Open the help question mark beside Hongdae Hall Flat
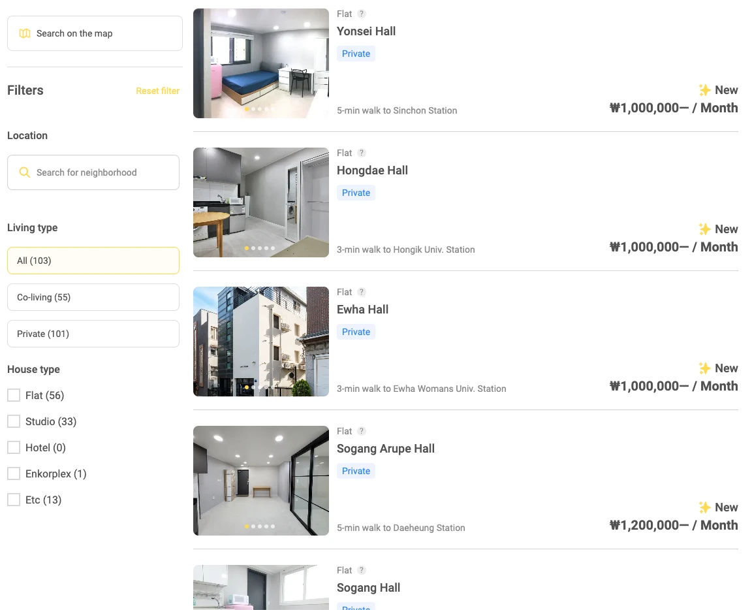The image size is (752, 610). click(362, 153)
